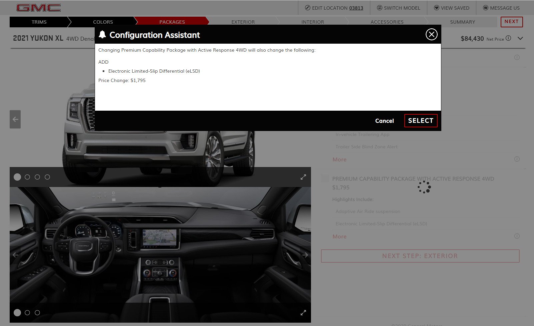Go to Trims step tab
The image size is (534, 326).
click(39, 22)
